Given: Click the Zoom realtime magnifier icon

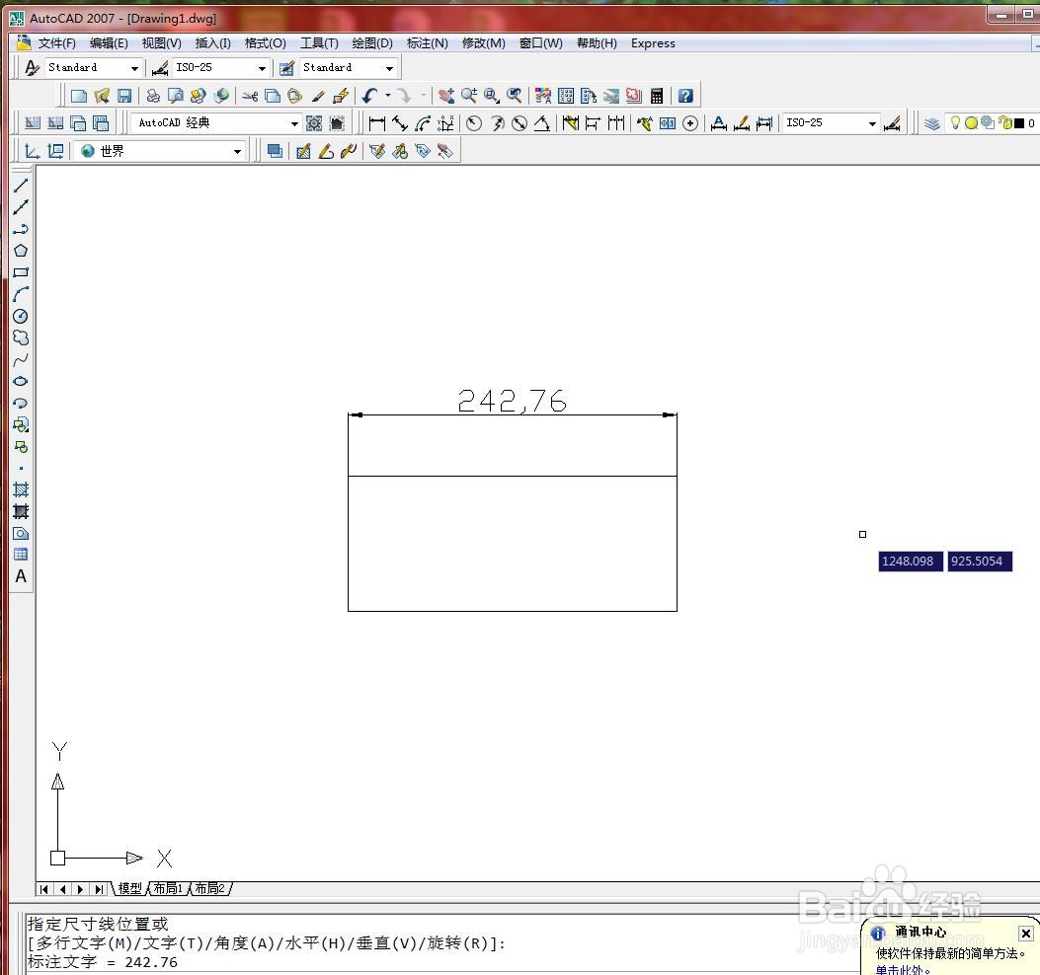Looking at the screenshot, I should (469, 96).
